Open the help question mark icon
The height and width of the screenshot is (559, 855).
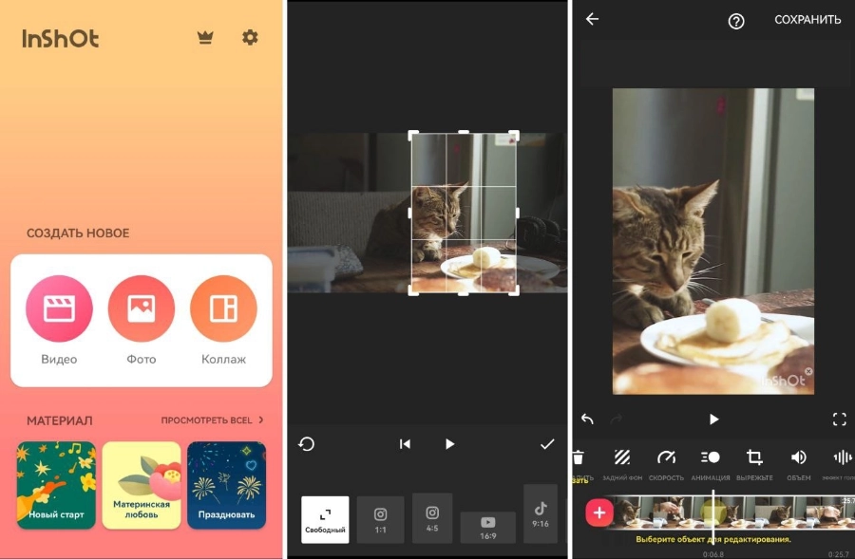pos(736,21)
